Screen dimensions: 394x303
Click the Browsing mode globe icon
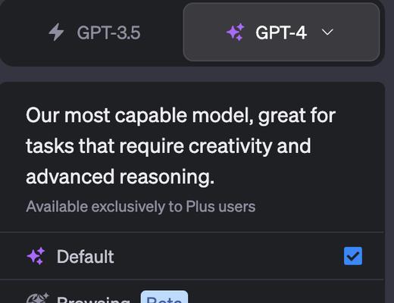[37, 298]
